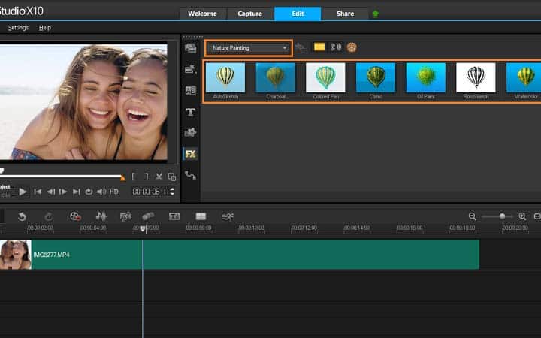
Task: Click the timeline zoom slider handle
Action: click(x=502, y=216)
